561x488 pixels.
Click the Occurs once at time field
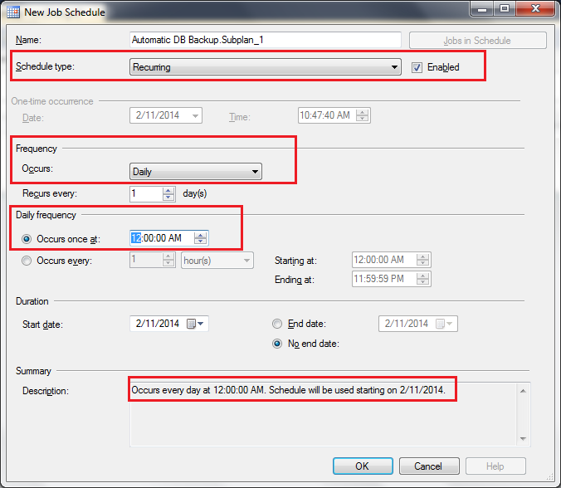coord(162,238)
